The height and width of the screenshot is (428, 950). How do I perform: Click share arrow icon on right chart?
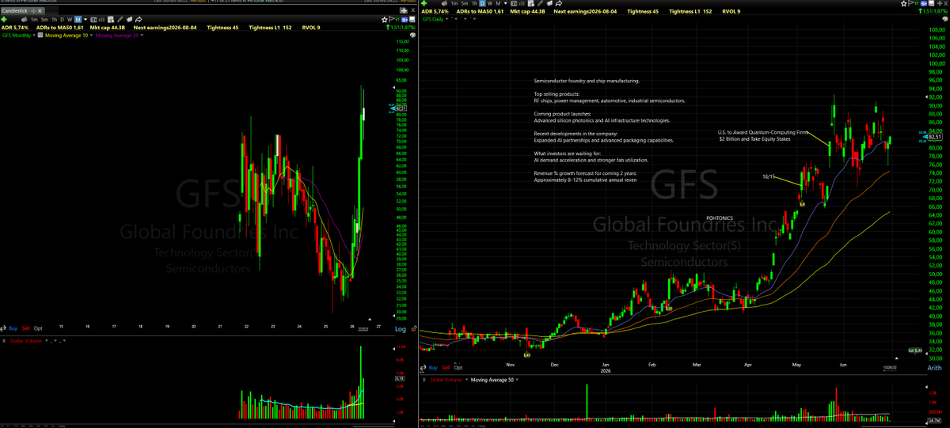[559, 3]
